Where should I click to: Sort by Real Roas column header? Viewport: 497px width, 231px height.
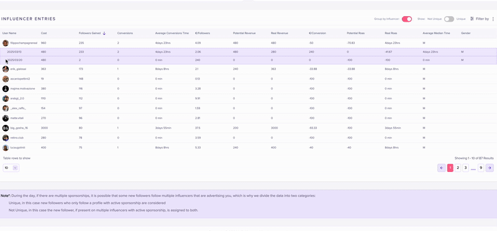click(x=391, y=34)
